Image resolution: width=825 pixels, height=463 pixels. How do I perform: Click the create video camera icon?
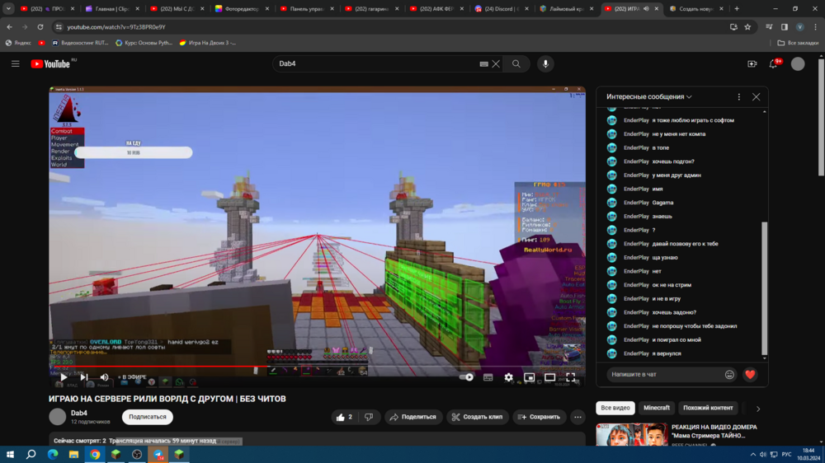(752, 63)
